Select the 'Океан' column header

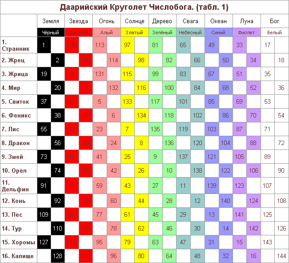click(219, 21)
